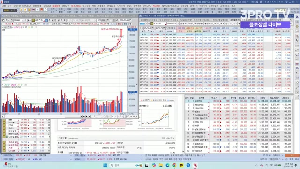The height and width of the screenshot is (169, 300).
Task: Select the 매도 radio button in the investor window
Action: tap(219, 23)
